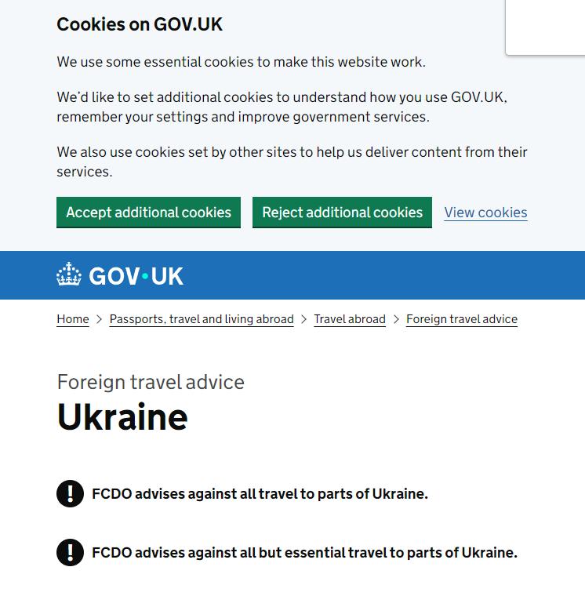
Task: Reject additional cookies
Action: click(342, 213)
